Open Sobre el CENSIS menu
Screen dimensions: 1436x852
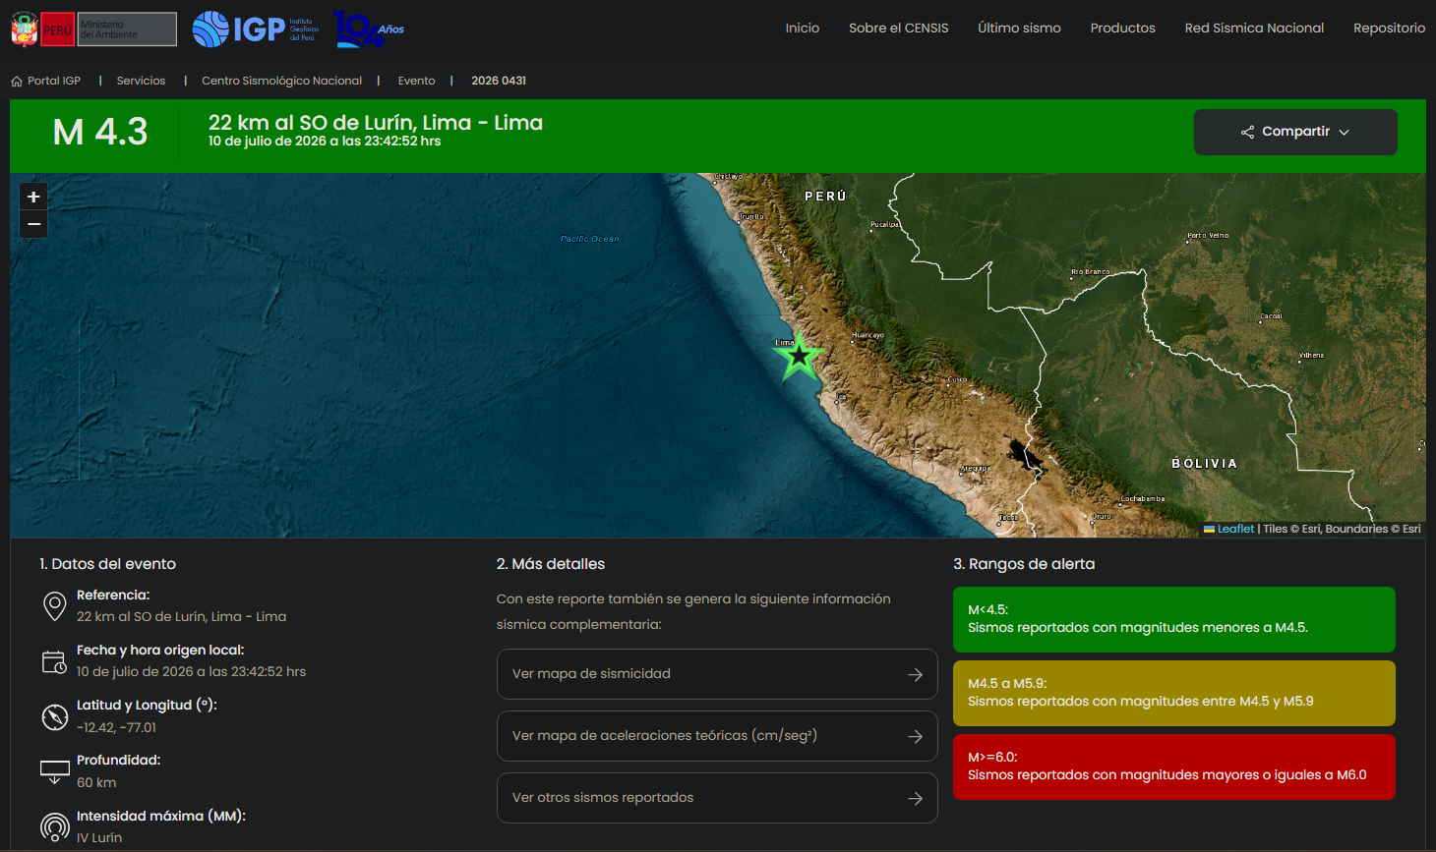tap(899, 28)
